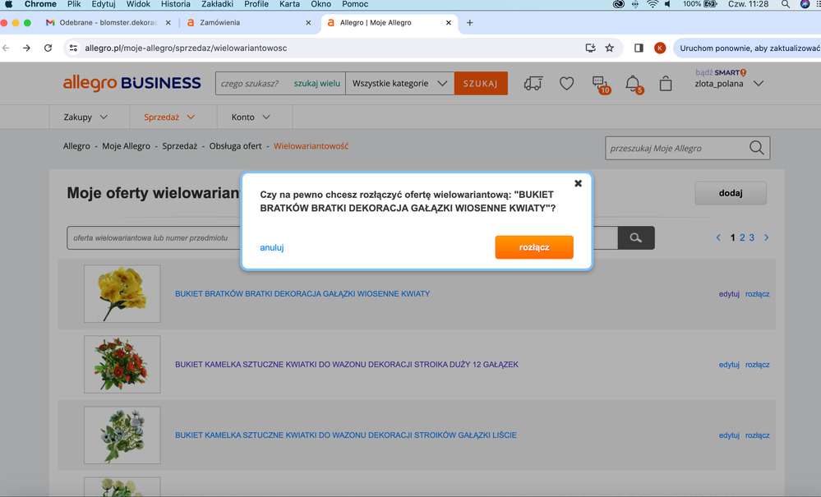Close the confirmation dialog with X

click(578, 183)
